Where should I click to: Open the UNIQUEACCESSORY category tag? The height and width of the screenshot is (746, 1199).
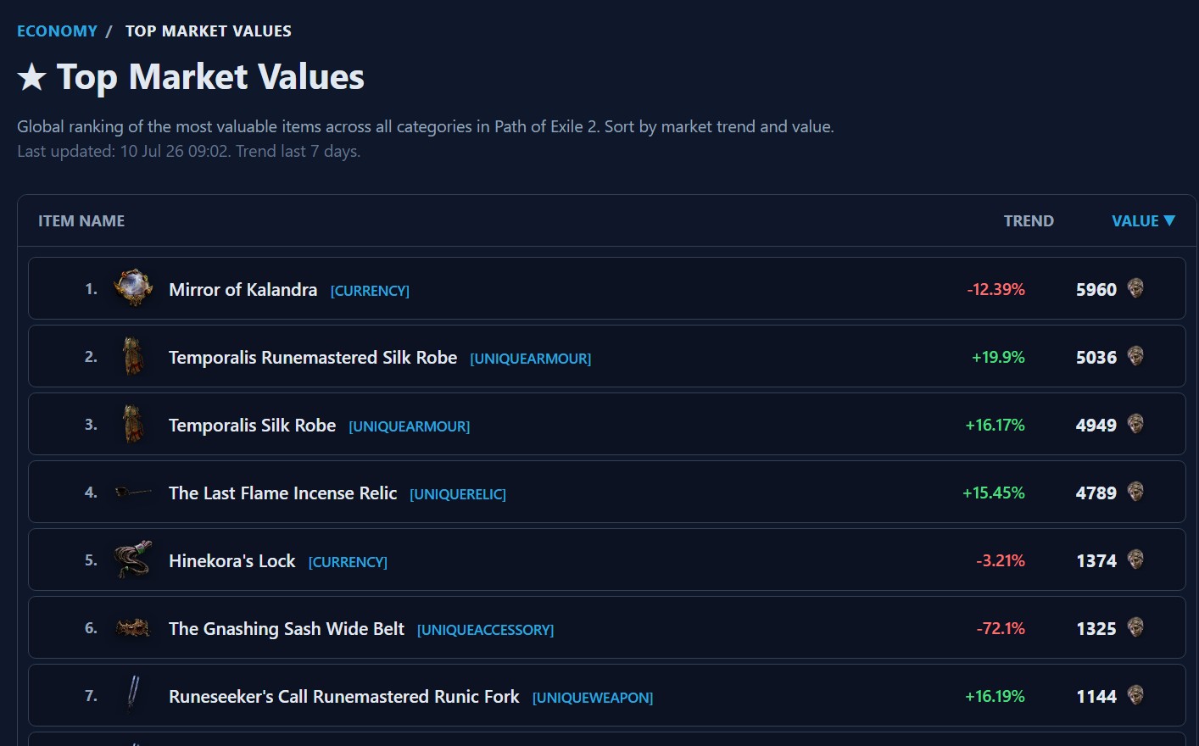click(485, 630)
